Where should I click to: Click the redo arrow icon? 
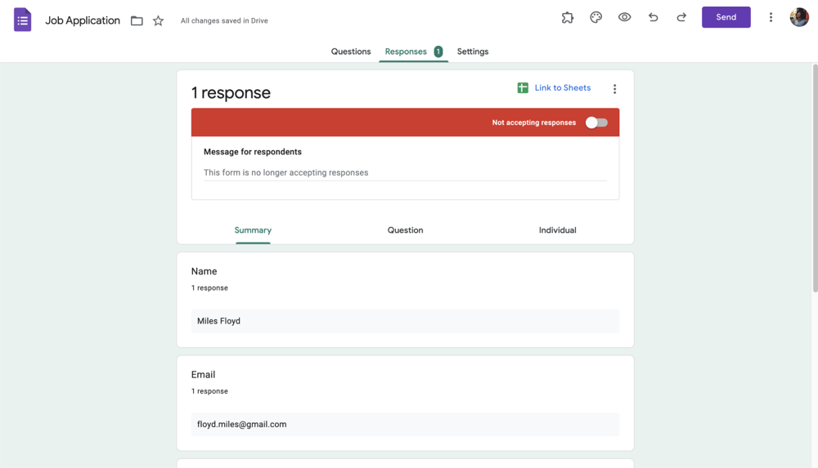click(681, 17)
